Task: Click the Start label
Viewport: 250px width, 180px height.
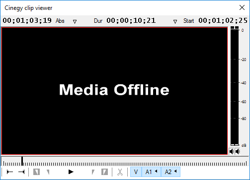Action: pyautogui.click(x=188, y=21)
